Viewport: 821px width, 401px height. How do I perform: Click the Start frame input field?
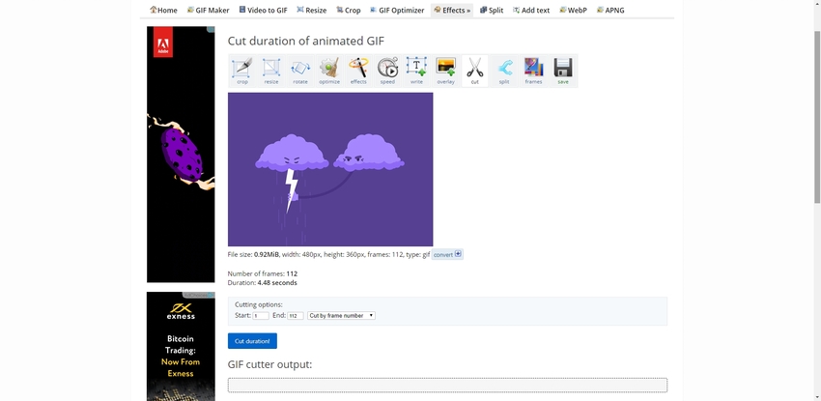coord(261,315)
